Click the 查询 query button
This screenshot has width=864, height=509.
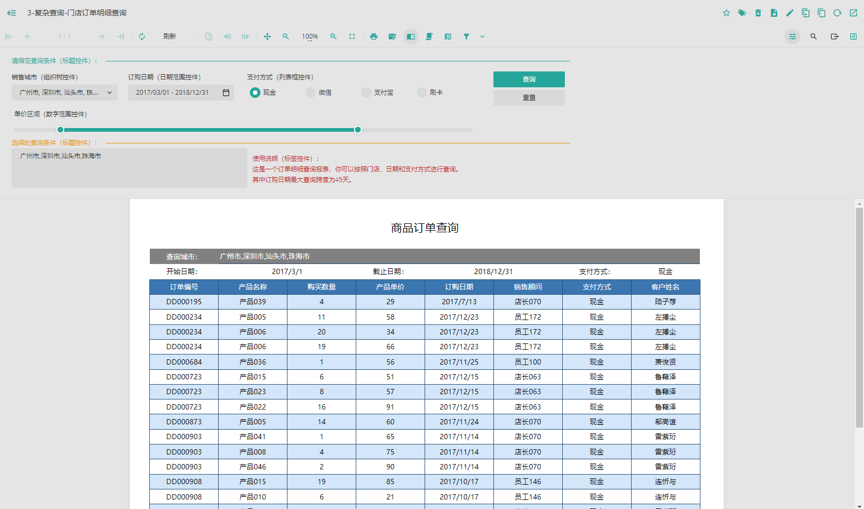529,79
